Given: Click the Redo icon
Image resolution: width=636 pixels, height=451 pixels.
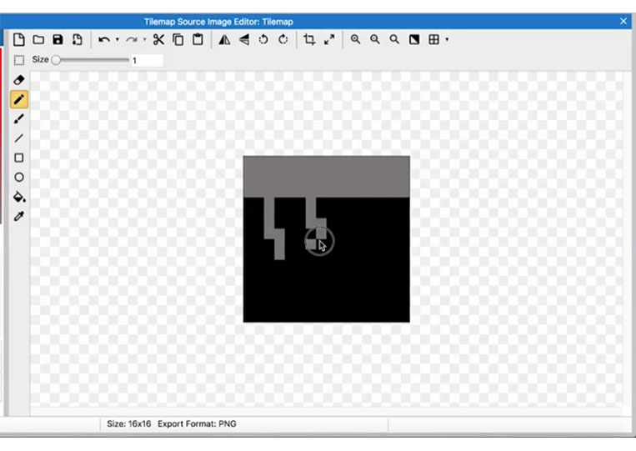Looking at the screenshot, I should pos(132,39).
